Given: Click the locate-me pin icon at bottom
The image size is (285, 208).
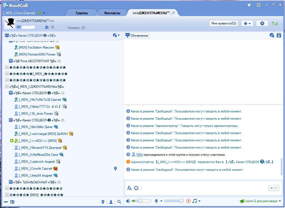Looking at the screenshot, I should 103,202.
